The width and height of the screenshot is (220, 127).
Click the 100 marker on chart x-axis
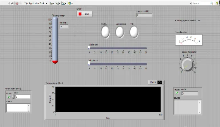160,115
